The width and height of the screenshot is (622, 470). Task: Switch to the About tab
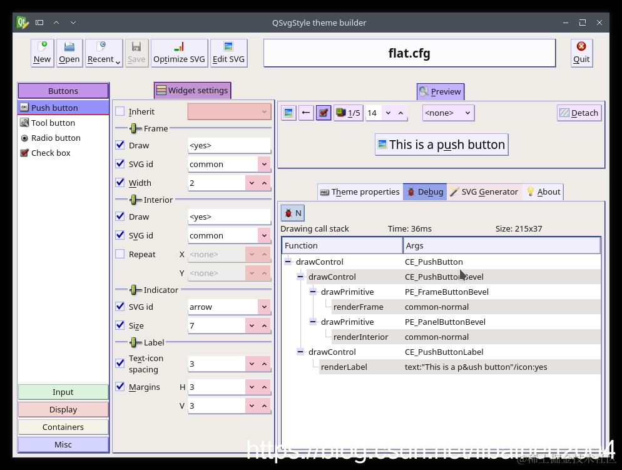[x=543, y=192]
